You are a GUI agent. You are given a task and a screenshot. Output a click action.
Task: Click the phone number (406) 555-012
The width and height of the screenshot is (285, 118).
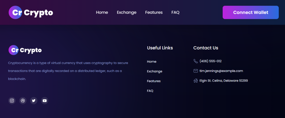coord(210,61)
